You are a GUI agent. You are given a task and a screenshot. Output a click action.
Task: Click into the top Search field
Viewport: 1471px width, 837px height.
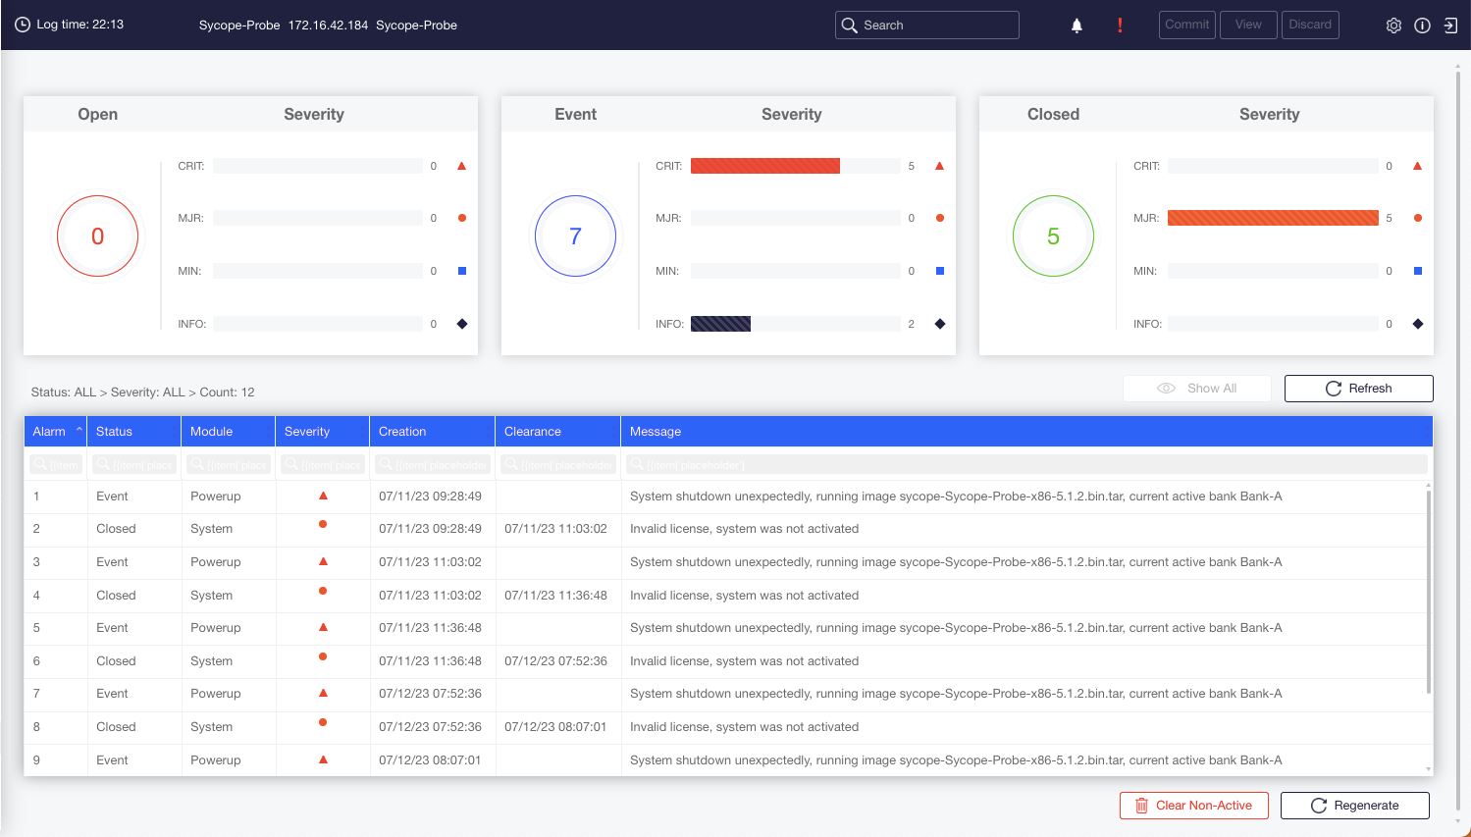point(926,26)
